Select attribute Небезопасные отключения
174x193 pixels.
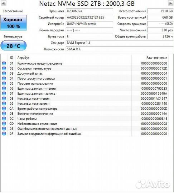[37, 124]
